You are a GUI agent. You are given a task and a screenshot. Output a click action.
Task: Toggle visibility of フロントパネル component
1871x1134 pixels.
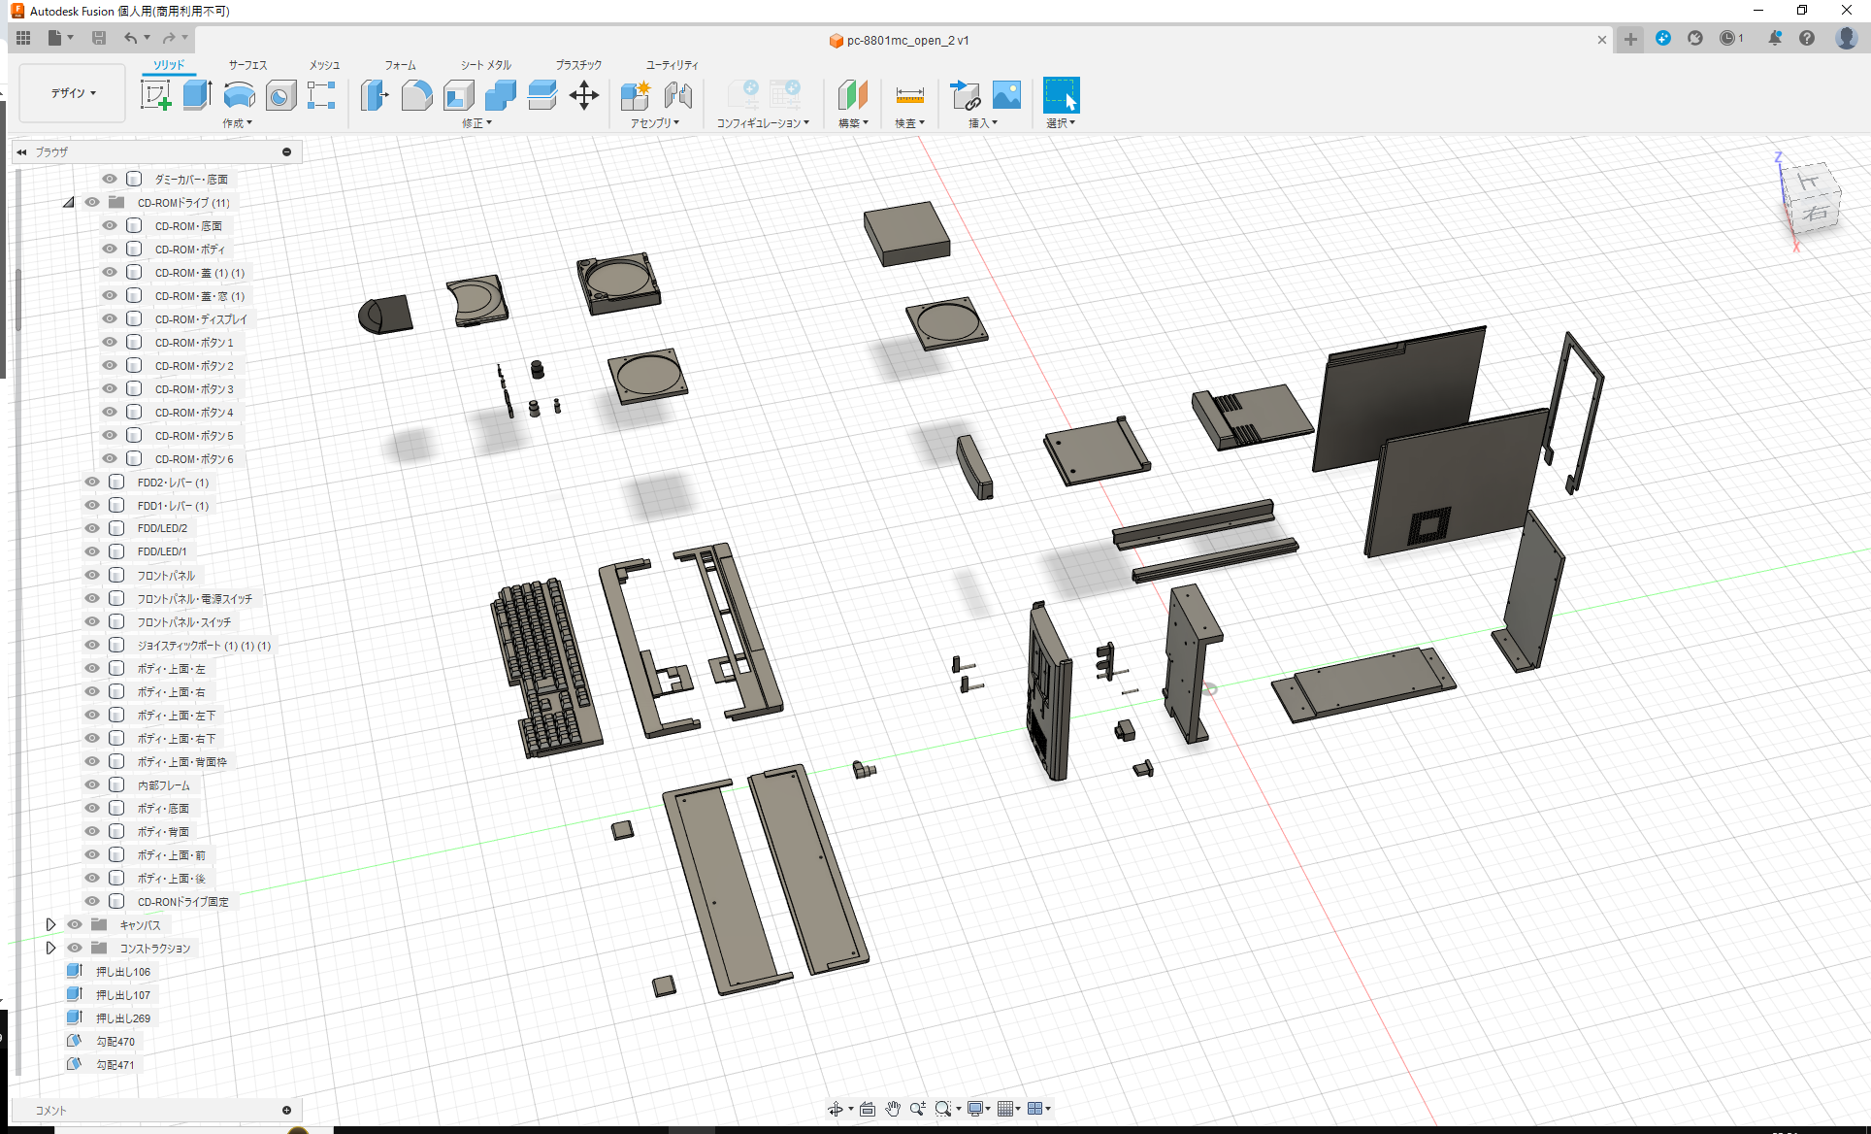tap(91, 575)
